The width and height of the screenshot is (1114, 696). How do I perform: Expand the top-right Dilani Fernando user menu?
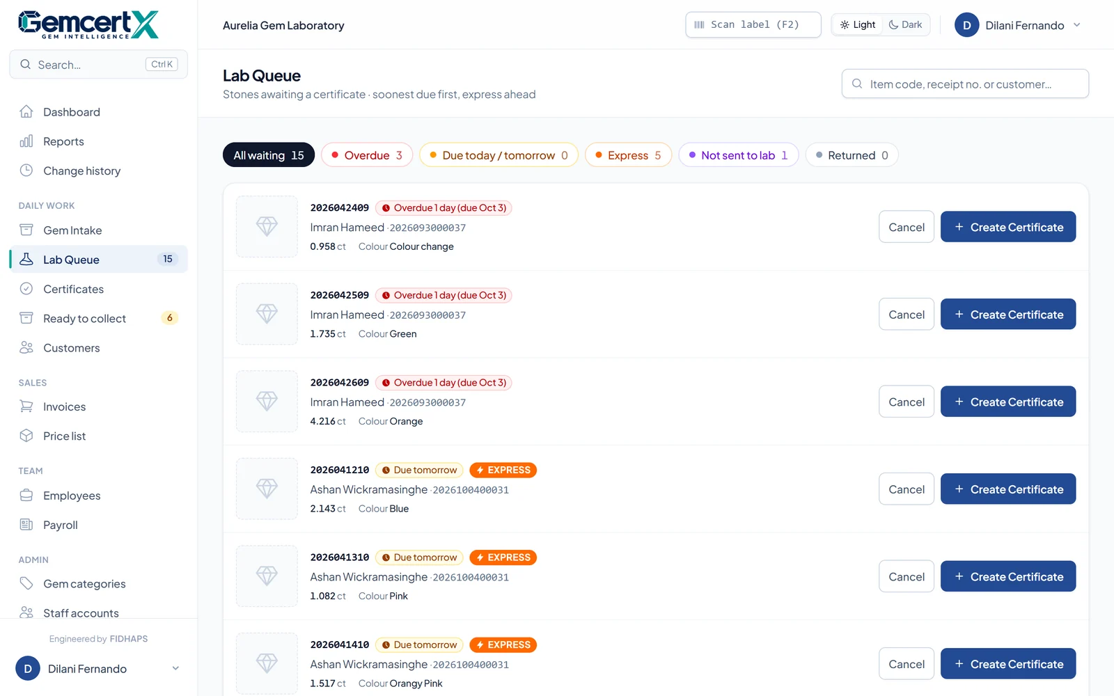[x=1018, y=25]
